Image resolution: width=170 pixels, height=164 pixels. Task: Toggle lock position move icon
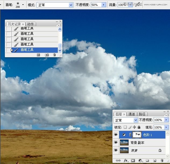tap(134, 127)
